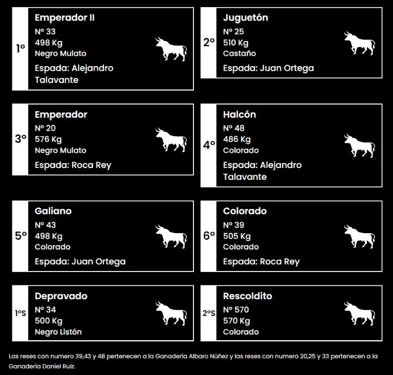The height and width of the screenshot is (375, 393).
Task: Select the bull icon in Galiano card
Action: [x=171, y=236]
